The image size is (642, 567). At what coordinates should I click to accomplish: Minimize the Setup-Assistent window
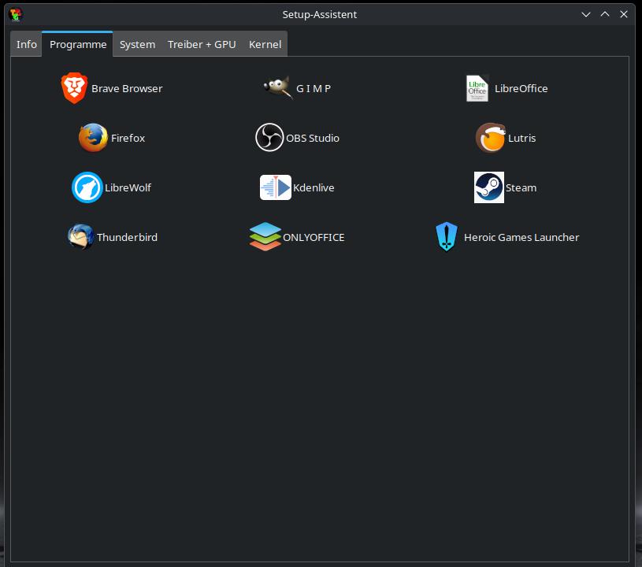pos(585,14)
